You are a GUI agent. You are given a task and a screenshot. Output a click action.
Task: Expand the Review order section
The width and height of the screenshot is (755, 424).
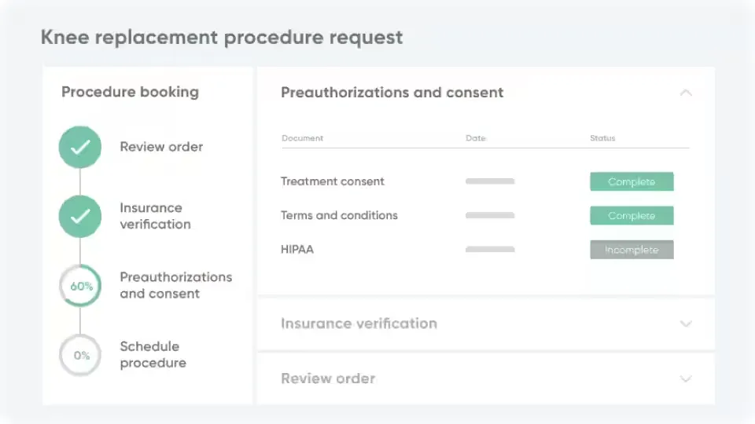686,378
